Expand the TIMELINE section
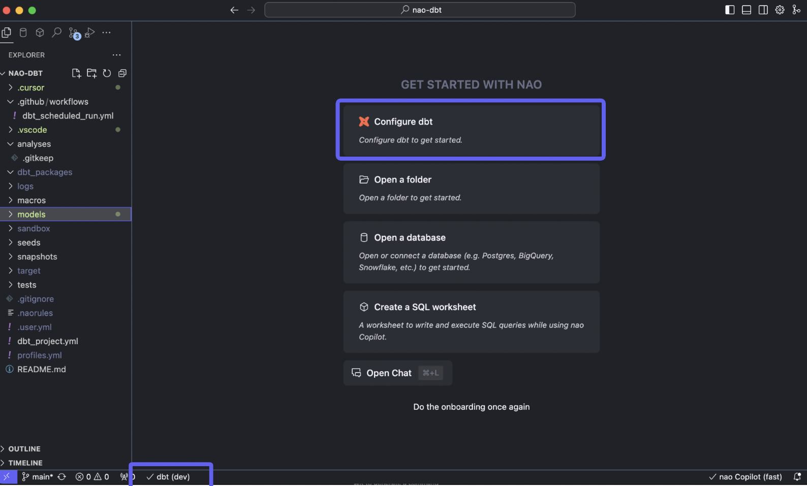 [66, 463]
